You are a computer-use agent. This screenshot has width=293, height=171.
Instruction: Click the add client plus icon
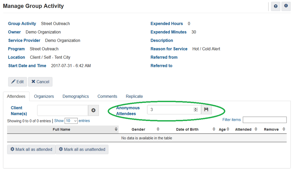(x=93, y=110)
